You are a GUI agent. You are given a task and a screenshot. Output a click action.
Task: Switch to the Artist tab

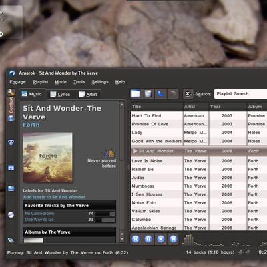click(88, 95)
